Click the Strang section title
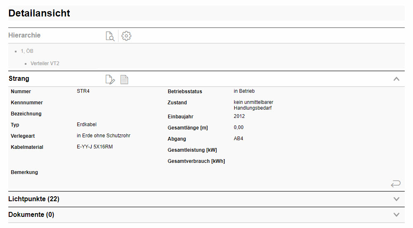The height and width of the screenshot is (228, 413). tap(19, 79)
